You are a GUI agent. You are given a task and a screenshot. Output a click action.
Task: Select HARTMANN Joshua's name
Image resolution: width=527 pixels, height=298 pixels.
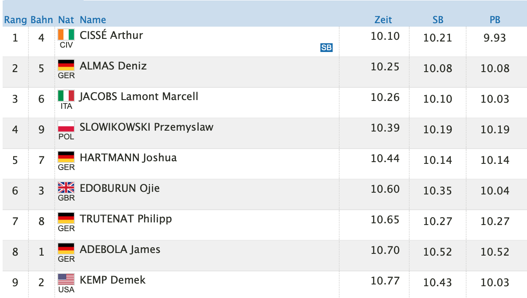click(x=128, y=157)
